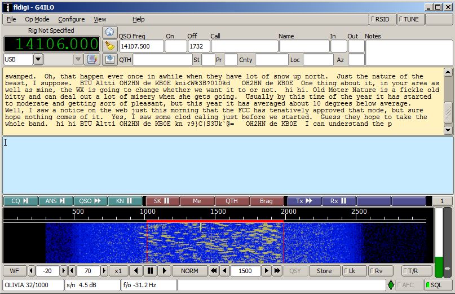Run the KN macro

(x=125, y=201)
